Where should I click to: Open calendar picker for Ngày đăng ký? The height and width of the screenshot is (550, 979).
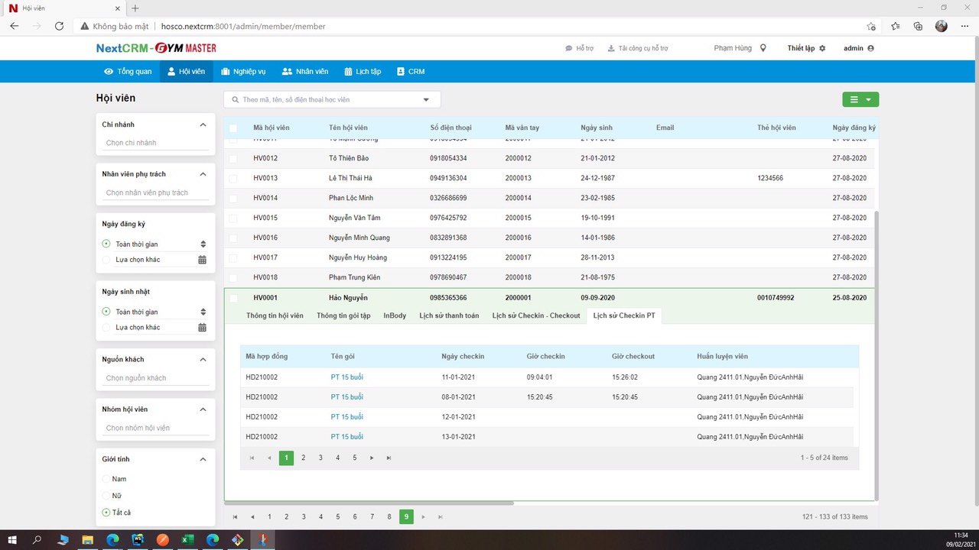pos(202,260)
